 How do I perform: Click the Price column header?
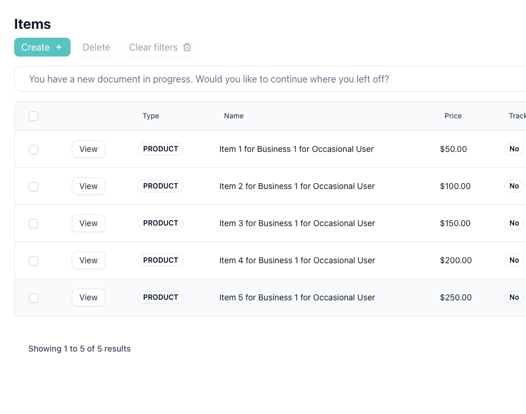452,116
